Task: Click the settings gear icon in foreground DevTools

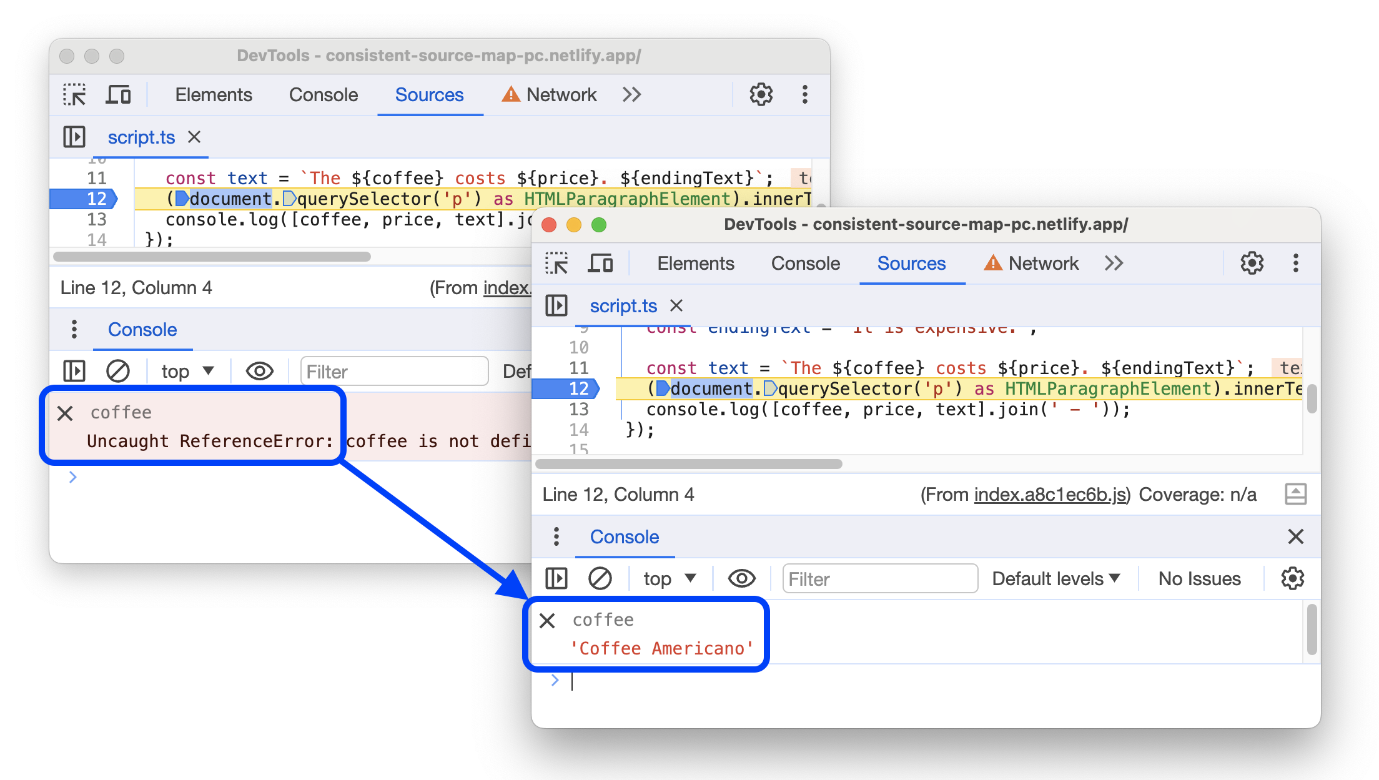Action: [1252, 263]
